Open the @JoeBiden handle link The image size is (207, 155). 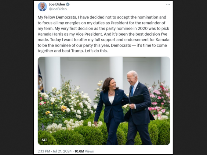click(x=58, y=9)
